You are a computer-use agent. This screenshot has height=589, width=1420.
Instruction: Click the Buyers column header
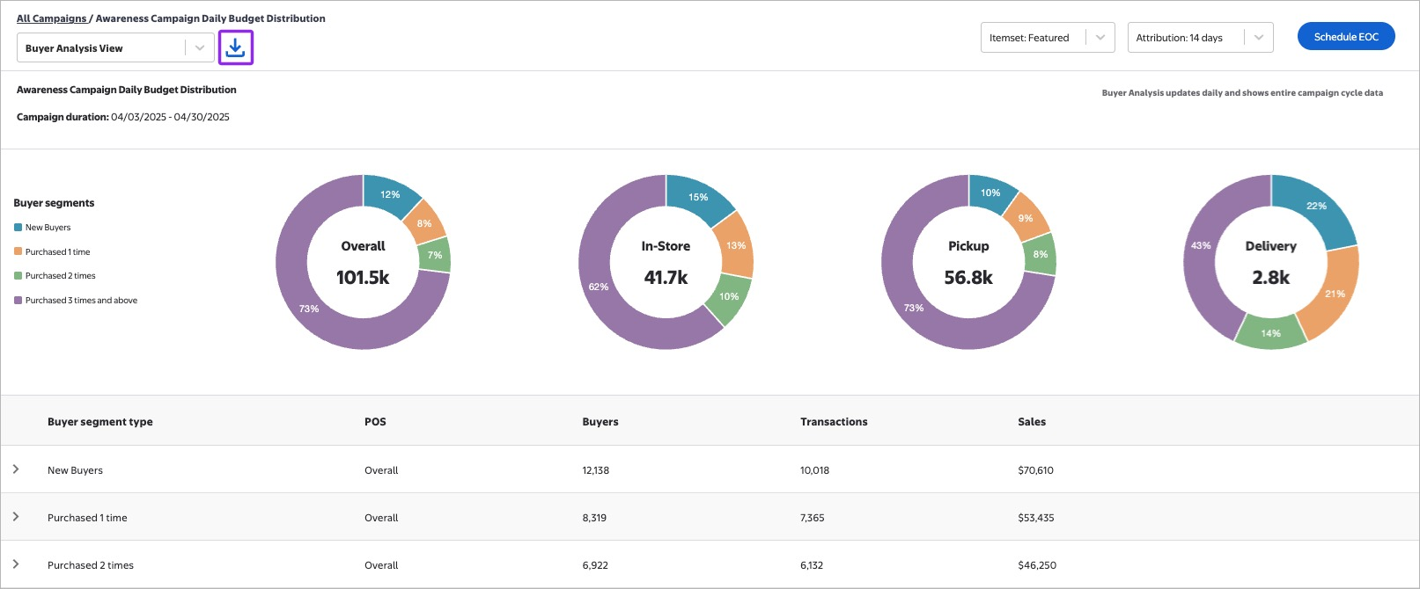(x=600, y=422)
